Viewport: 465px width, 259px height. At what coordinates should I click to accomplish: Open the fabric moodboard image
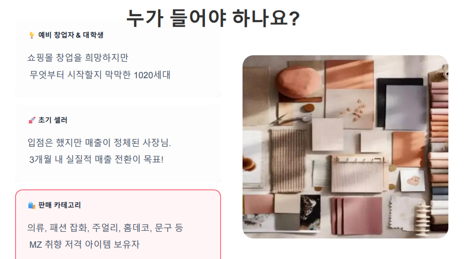(x=345, y=147)
